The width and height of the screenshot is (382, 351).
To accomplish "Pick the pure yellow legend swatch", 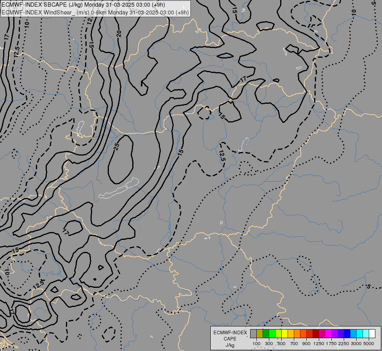I will [x=284, y=334].
